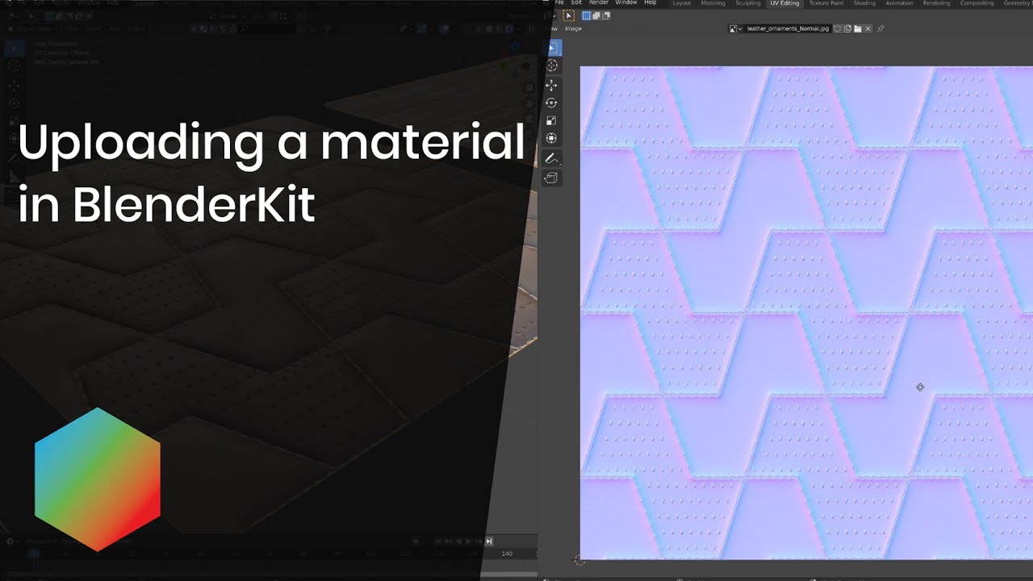Image resolution: width=1033 pixels, height=581 pixels.
Task: Select the UV Editing workspace tab
Action: coord(784,3)
